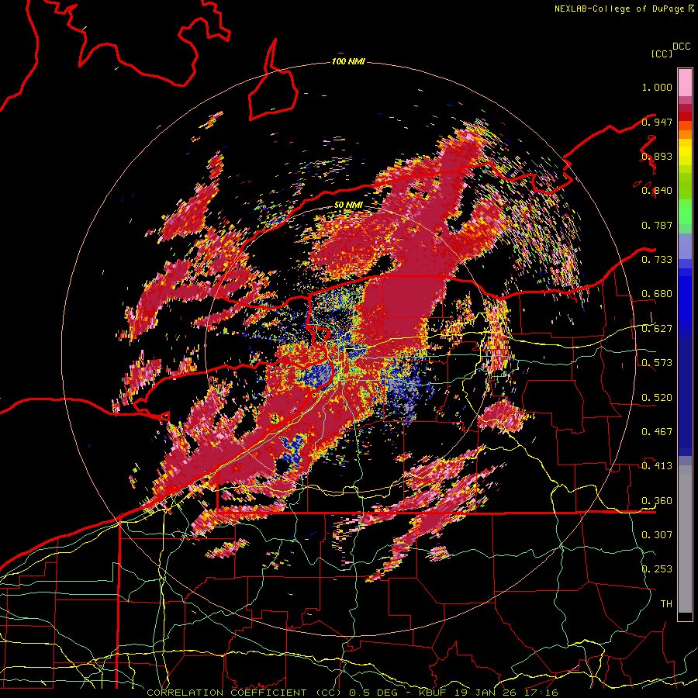Click the KBUF station identifier

tap(433, 693)
